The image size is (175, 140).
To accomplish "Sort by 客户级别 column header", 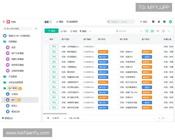I will click(x=146, y=39).
